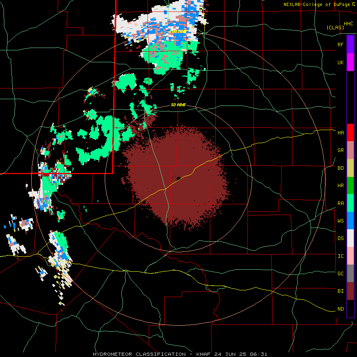
Task: Click the pink-brown GR legend color swatch
Action: click(x=350, y=150)
